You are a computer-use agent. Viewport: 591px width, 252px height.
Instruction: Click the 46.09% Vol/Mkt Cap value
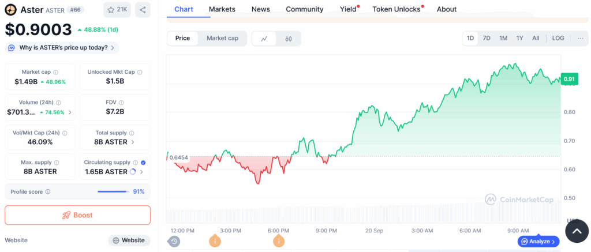click(x=40, y=142)
